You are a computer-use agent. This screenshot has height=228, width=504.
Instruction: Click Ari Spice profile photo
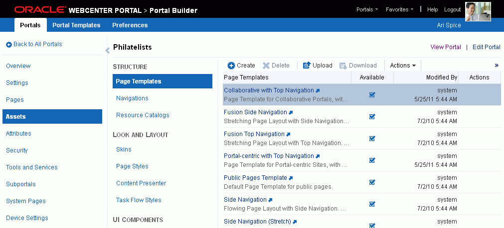tap(478, 11)
